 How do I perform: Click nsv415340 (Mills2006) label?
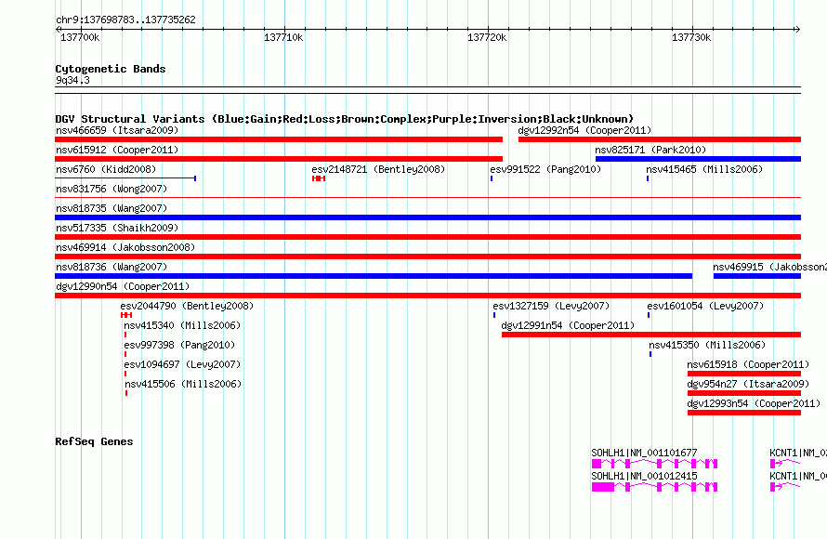[182, 325]
